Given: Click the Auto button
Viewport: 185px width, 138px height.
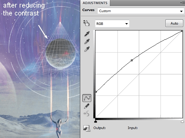Looking at the screenshot, I should click(174, 23).
